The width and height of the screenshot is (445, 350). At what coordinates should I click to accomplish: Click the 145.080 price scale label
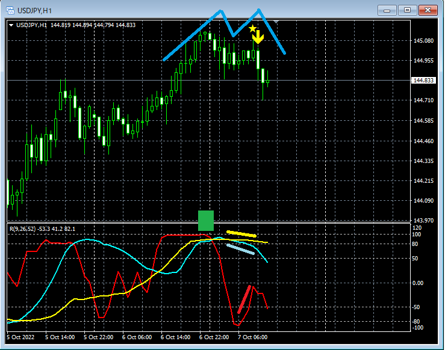423,40
